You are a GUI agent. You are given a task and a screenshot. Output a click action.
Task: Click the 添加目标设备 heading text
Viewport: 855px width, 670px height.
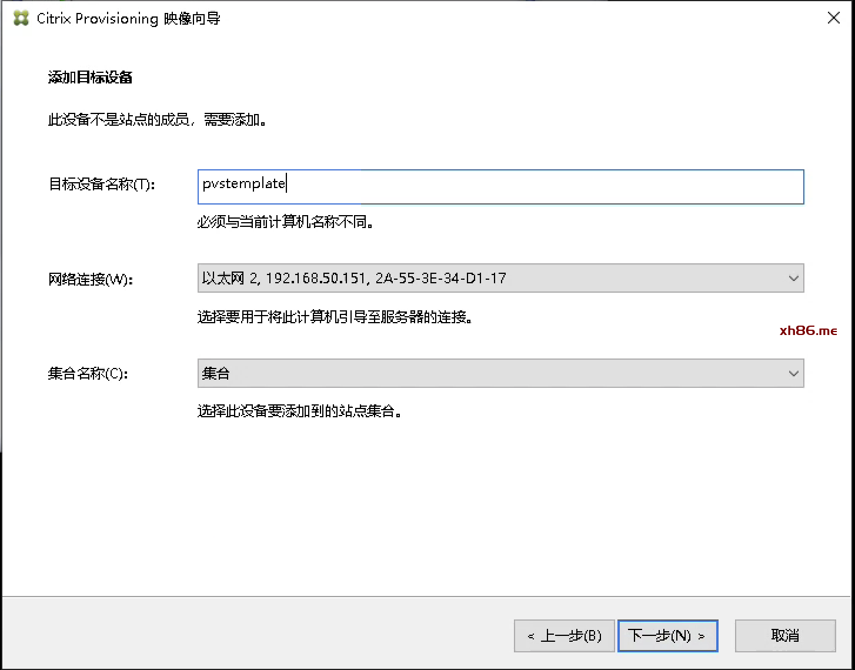[x=91, y=78]
